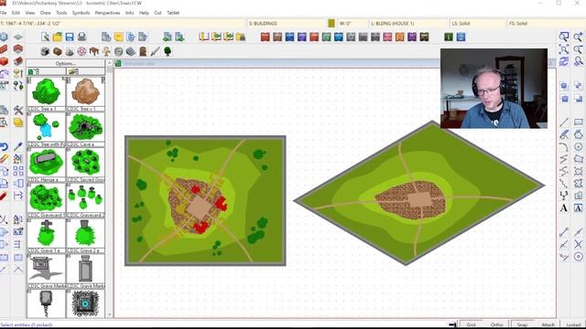The width and height of the screenshot is (586, 329).
Task: Select the Arc drawing tool
Action: pyautogui.click(x=564, y=146)
